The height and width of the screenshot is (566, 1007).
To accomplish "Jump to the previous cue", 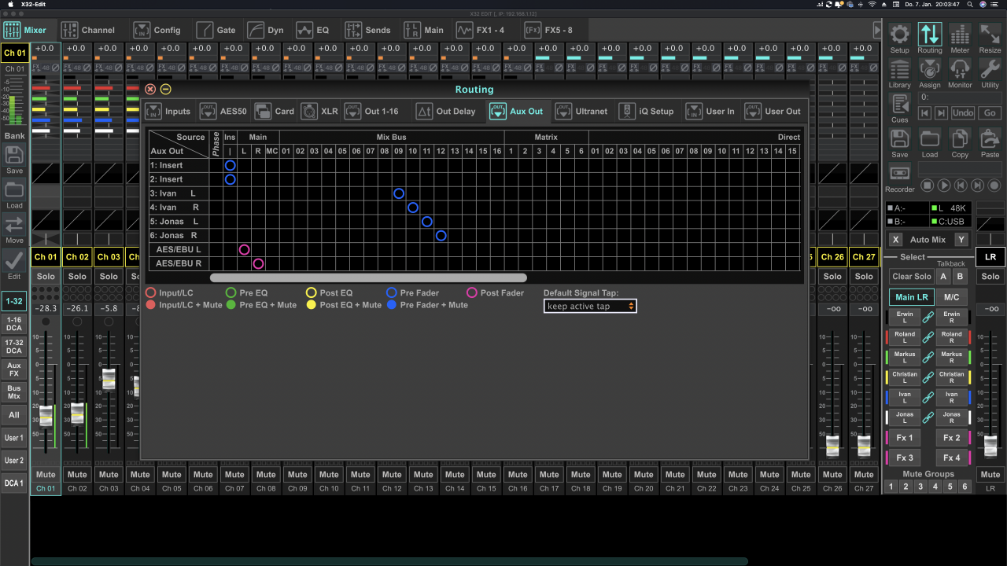I will 925,113.
